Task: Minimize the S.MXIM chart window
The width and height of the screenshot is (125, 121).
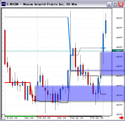Action: (109, 4)
